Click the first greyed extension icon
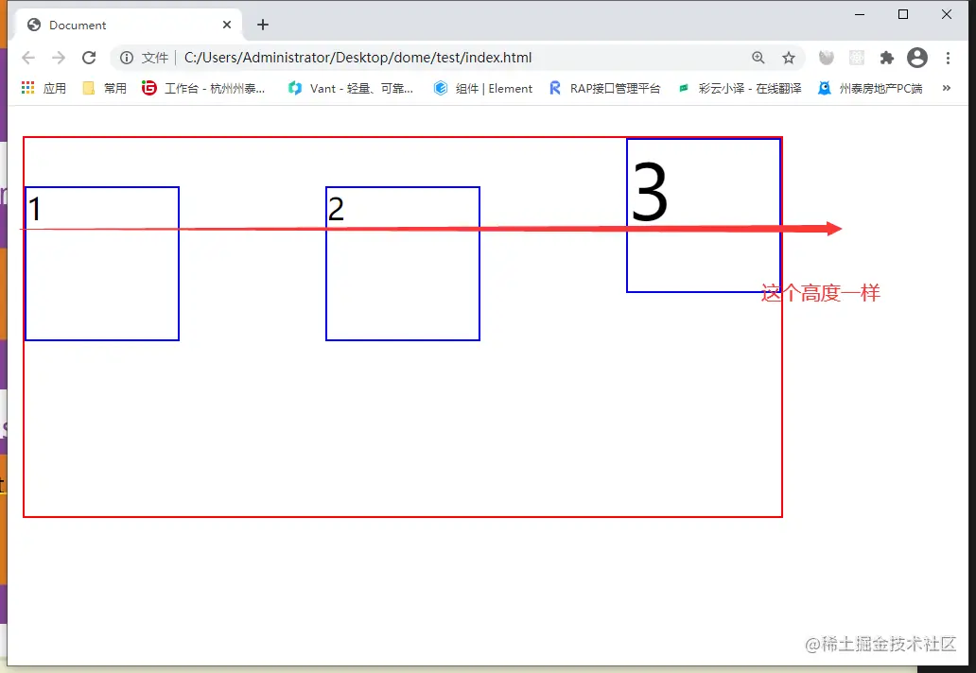The width and height of the screenshot is (976, 673). coord(826,58)
